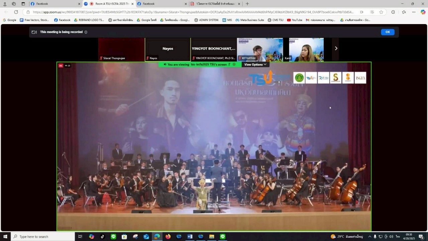Open the recording notice info icon

[x=86, y=32]
